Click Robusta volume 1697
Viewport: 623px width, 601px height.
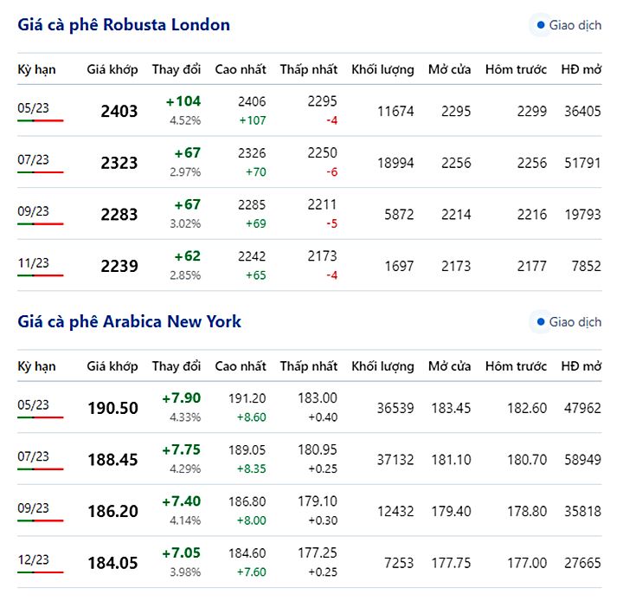pos(399,266)
